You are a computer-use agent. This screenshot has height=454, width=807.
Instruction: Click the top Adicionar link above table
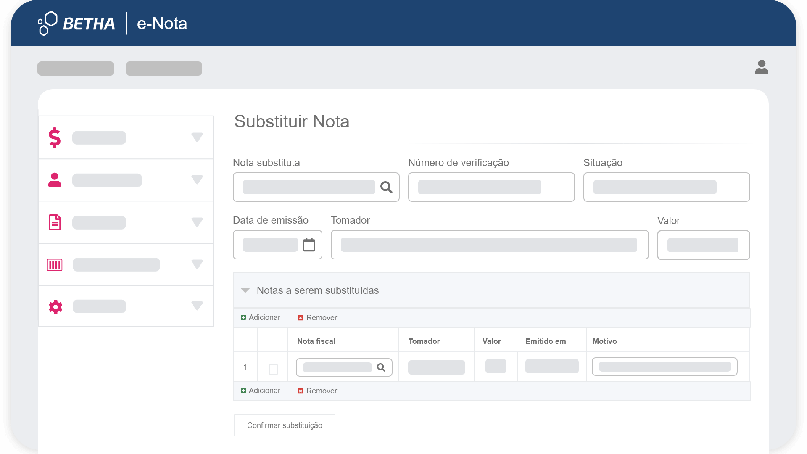pyautogui.click(x=261, y=317)
